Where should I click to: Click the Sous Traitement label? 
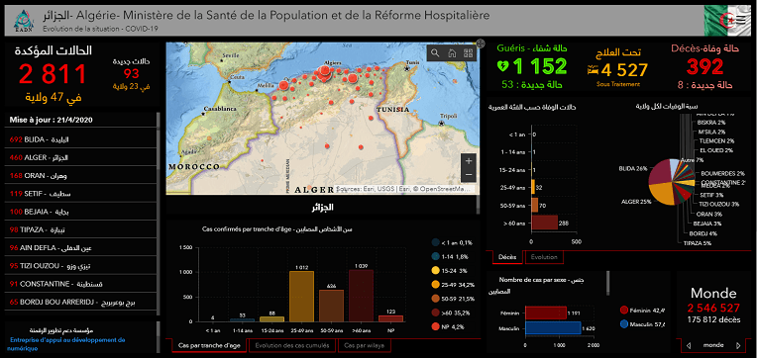tap(618, 84)
